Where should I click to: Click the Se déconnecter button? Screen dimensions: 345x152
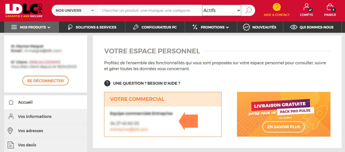pos(45,81)
